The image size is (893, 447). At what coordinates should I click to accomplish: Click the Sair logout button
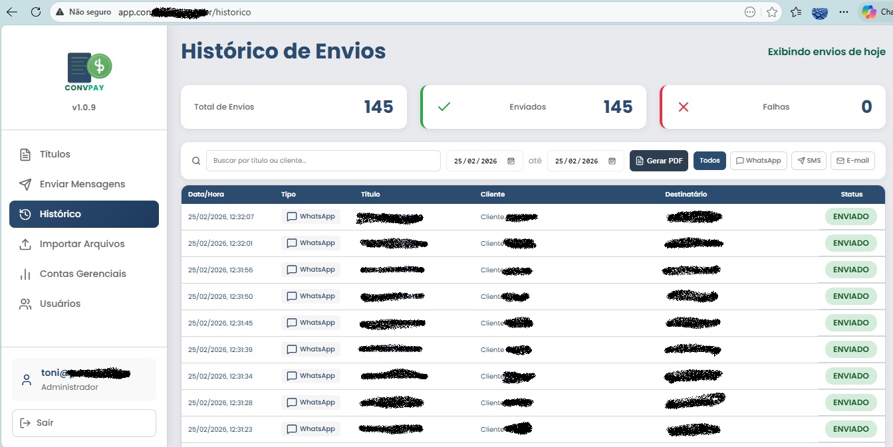pos(84,422)
